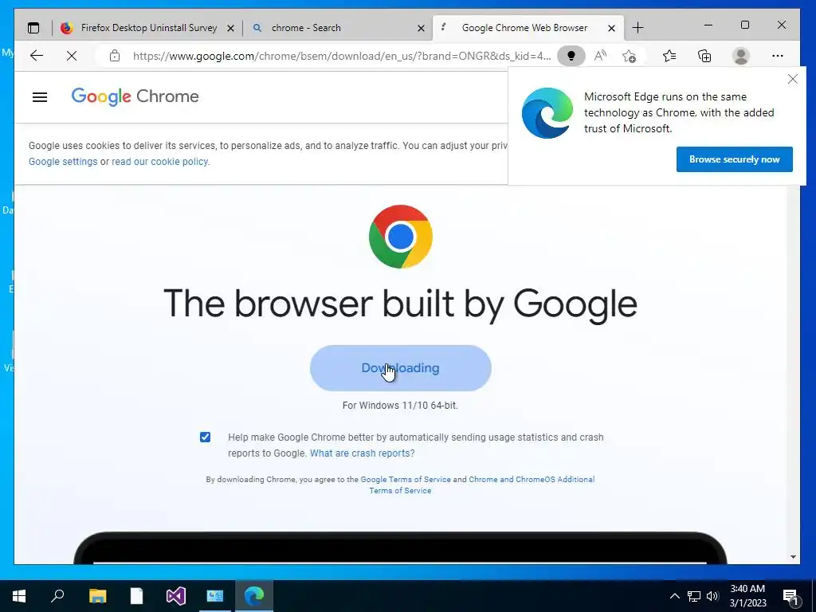Viewport: 816px width, 612px height.
Task: Click the address bar URL
Action: [341, 56]
